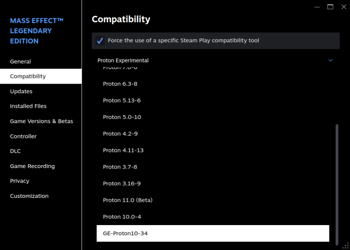Collapse the Proton Experimental dropdown chevron
The height and width of the screenshot is (250, 350).
(x=331, y=60)
